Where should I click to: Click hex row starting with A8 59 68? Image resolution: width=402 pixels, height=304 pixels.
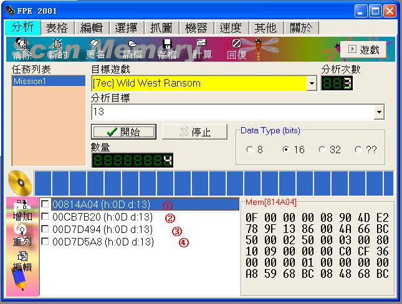317,273
